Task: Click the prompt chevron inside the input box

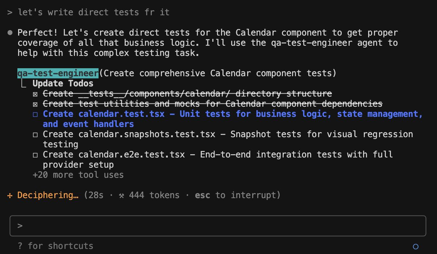Action: (20, 226)
